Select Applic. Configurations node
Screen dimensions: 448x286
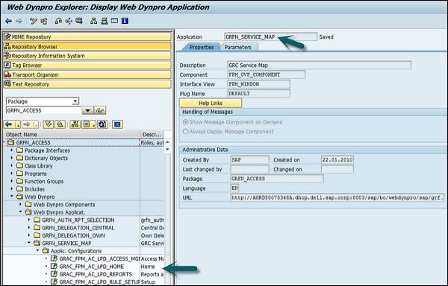point(76,251)
